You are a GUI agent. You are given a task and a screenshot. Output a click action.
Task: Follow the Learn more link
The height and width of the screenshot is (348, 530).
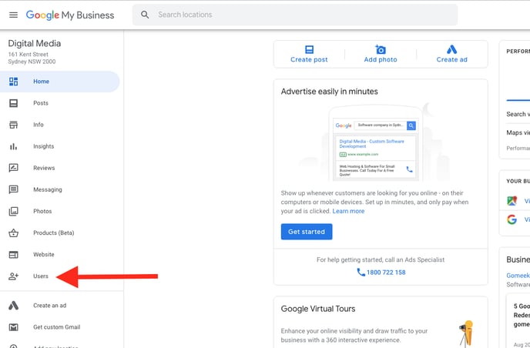(348, 211)
